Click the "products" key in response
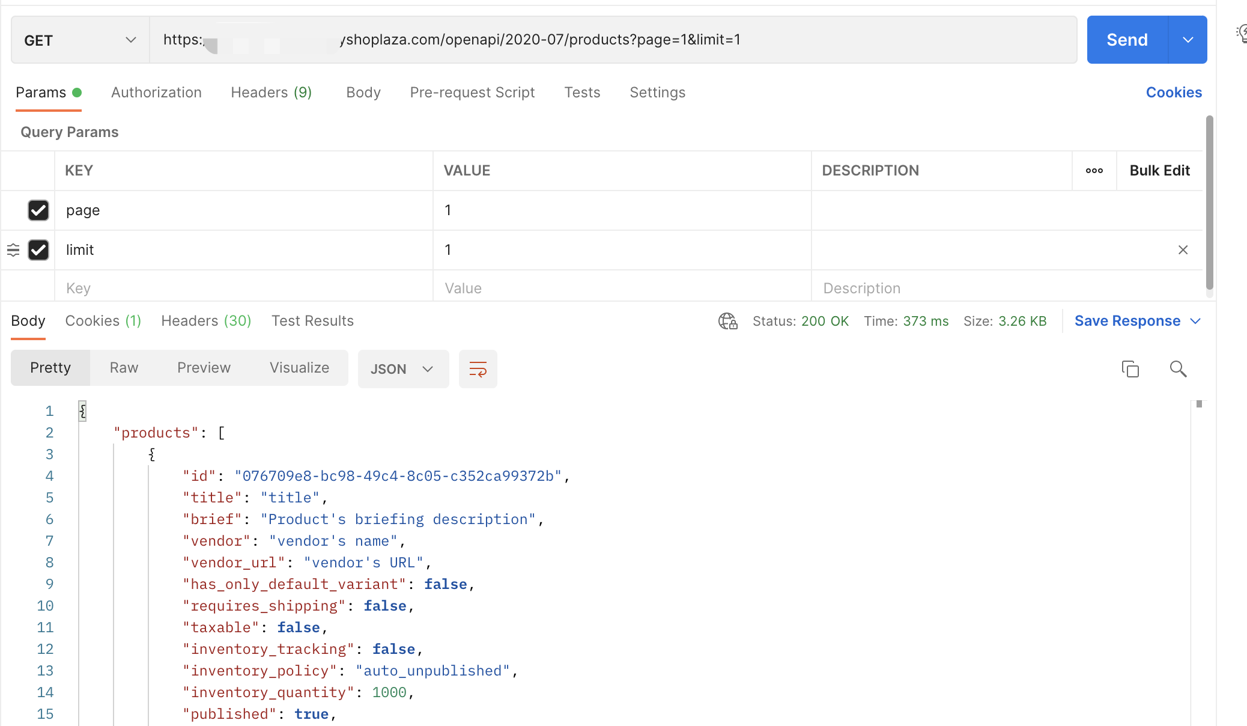 (x=156, y=433)
